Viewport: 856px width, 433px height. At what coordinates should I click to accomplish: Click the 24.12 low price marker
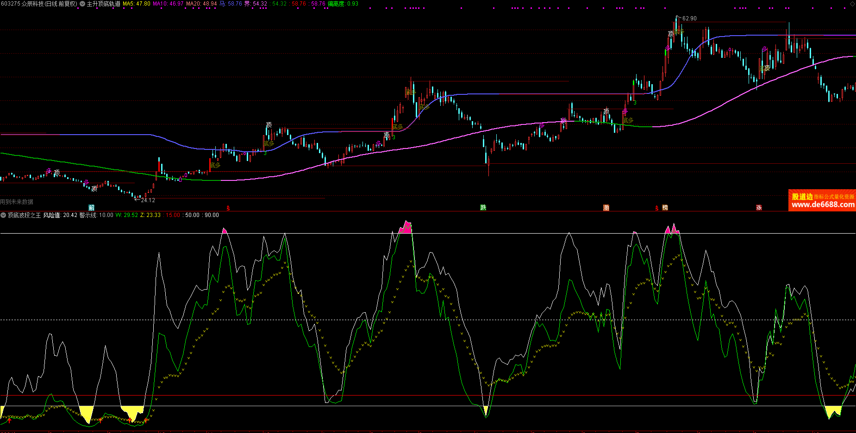click(x=148, y=200)
